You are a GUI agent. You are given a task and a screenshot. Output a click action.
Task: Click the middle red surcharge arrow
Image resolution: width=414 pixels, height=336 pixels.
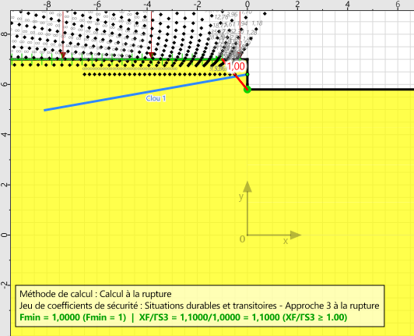click(x=151, y=34)
